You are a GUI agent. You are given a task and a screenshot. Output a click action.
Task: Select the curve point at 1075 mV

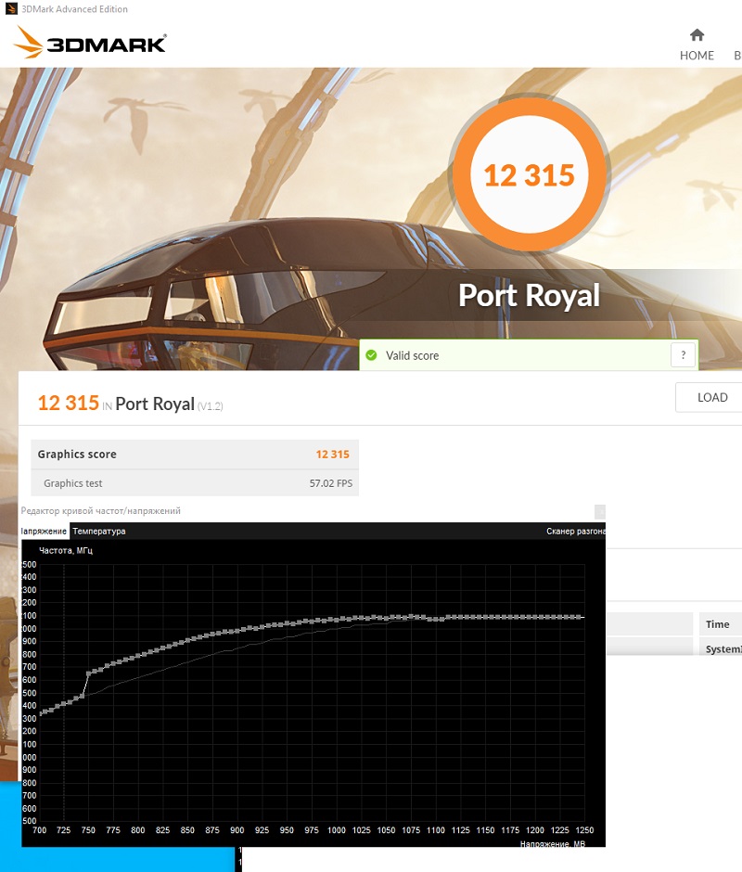(411, 616)
